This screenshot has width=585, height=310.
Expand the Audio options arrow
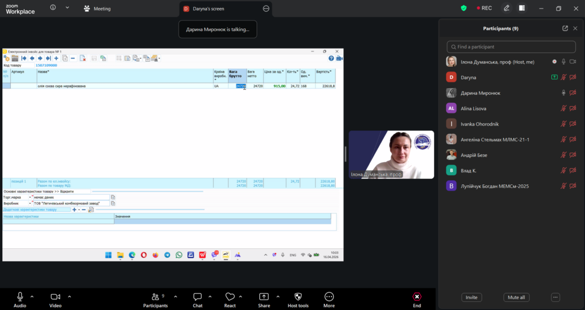pyautogui.click(x=32, y=296)
